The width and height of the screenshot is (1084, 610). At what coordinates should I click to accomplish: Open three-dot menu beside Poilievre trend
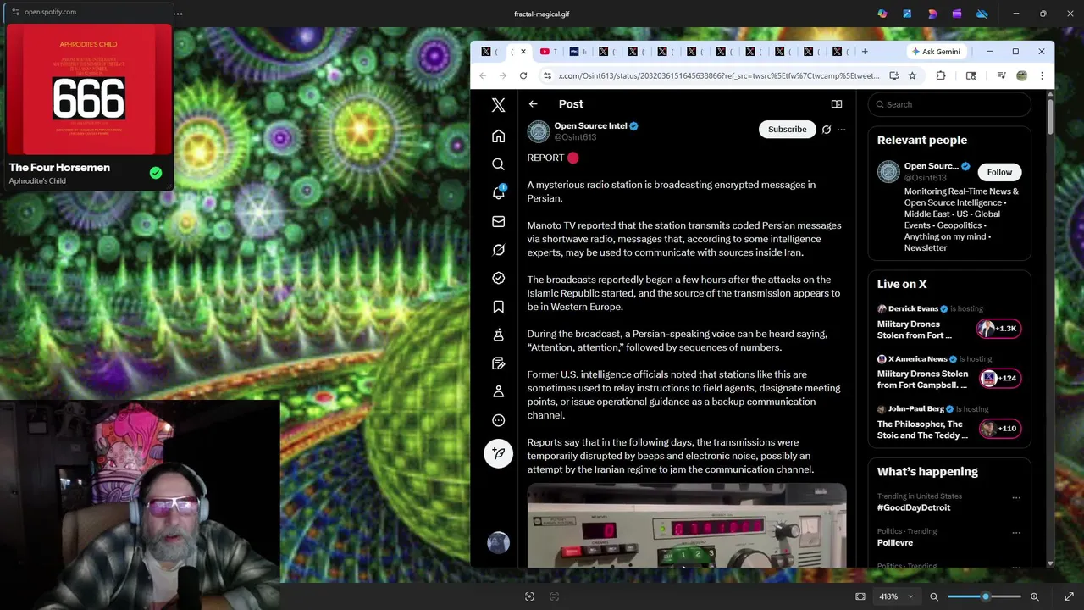[x=1016, y=533]
